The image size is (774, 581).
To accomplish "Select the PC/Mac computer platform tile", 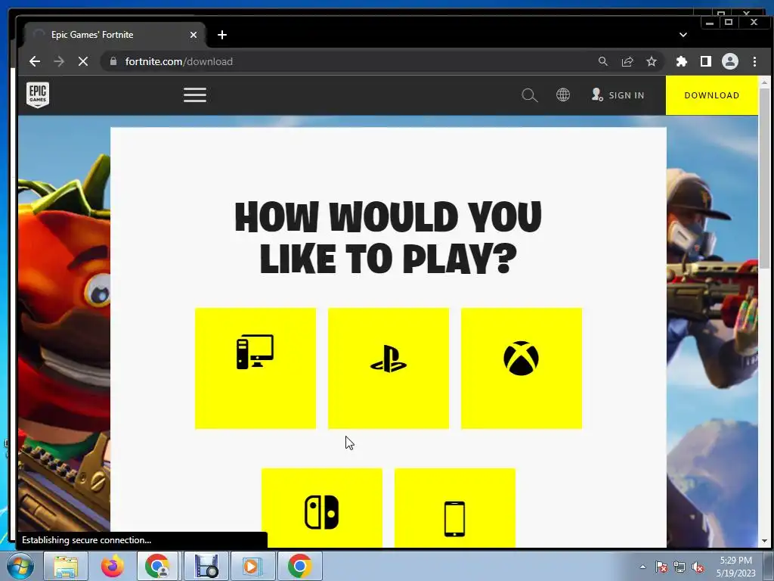I will click(x=255, y=368).
